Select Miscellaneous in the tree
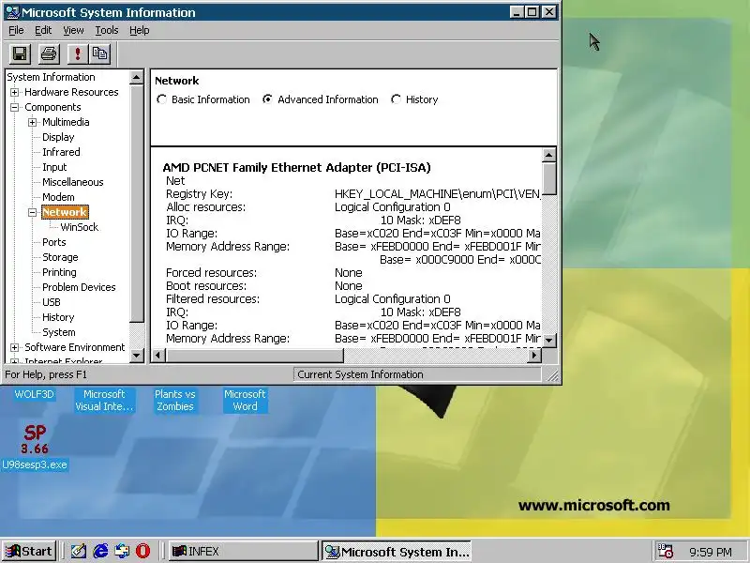 coord(73,182)
